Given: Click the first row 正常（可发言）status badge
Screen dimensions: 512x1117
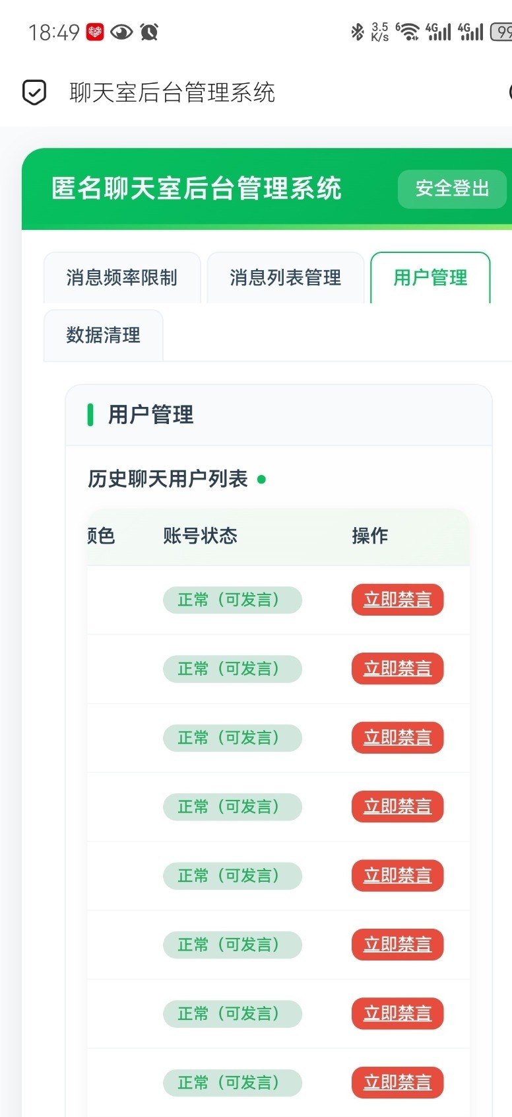Looking at the screenshot, I should tap(232, 600).
